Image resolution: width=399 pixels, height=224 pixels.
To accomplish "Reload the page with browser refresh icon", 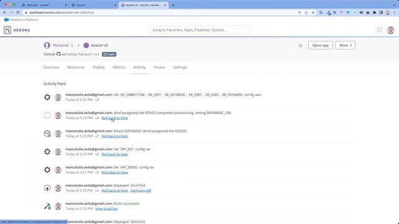I will point(18,12).
